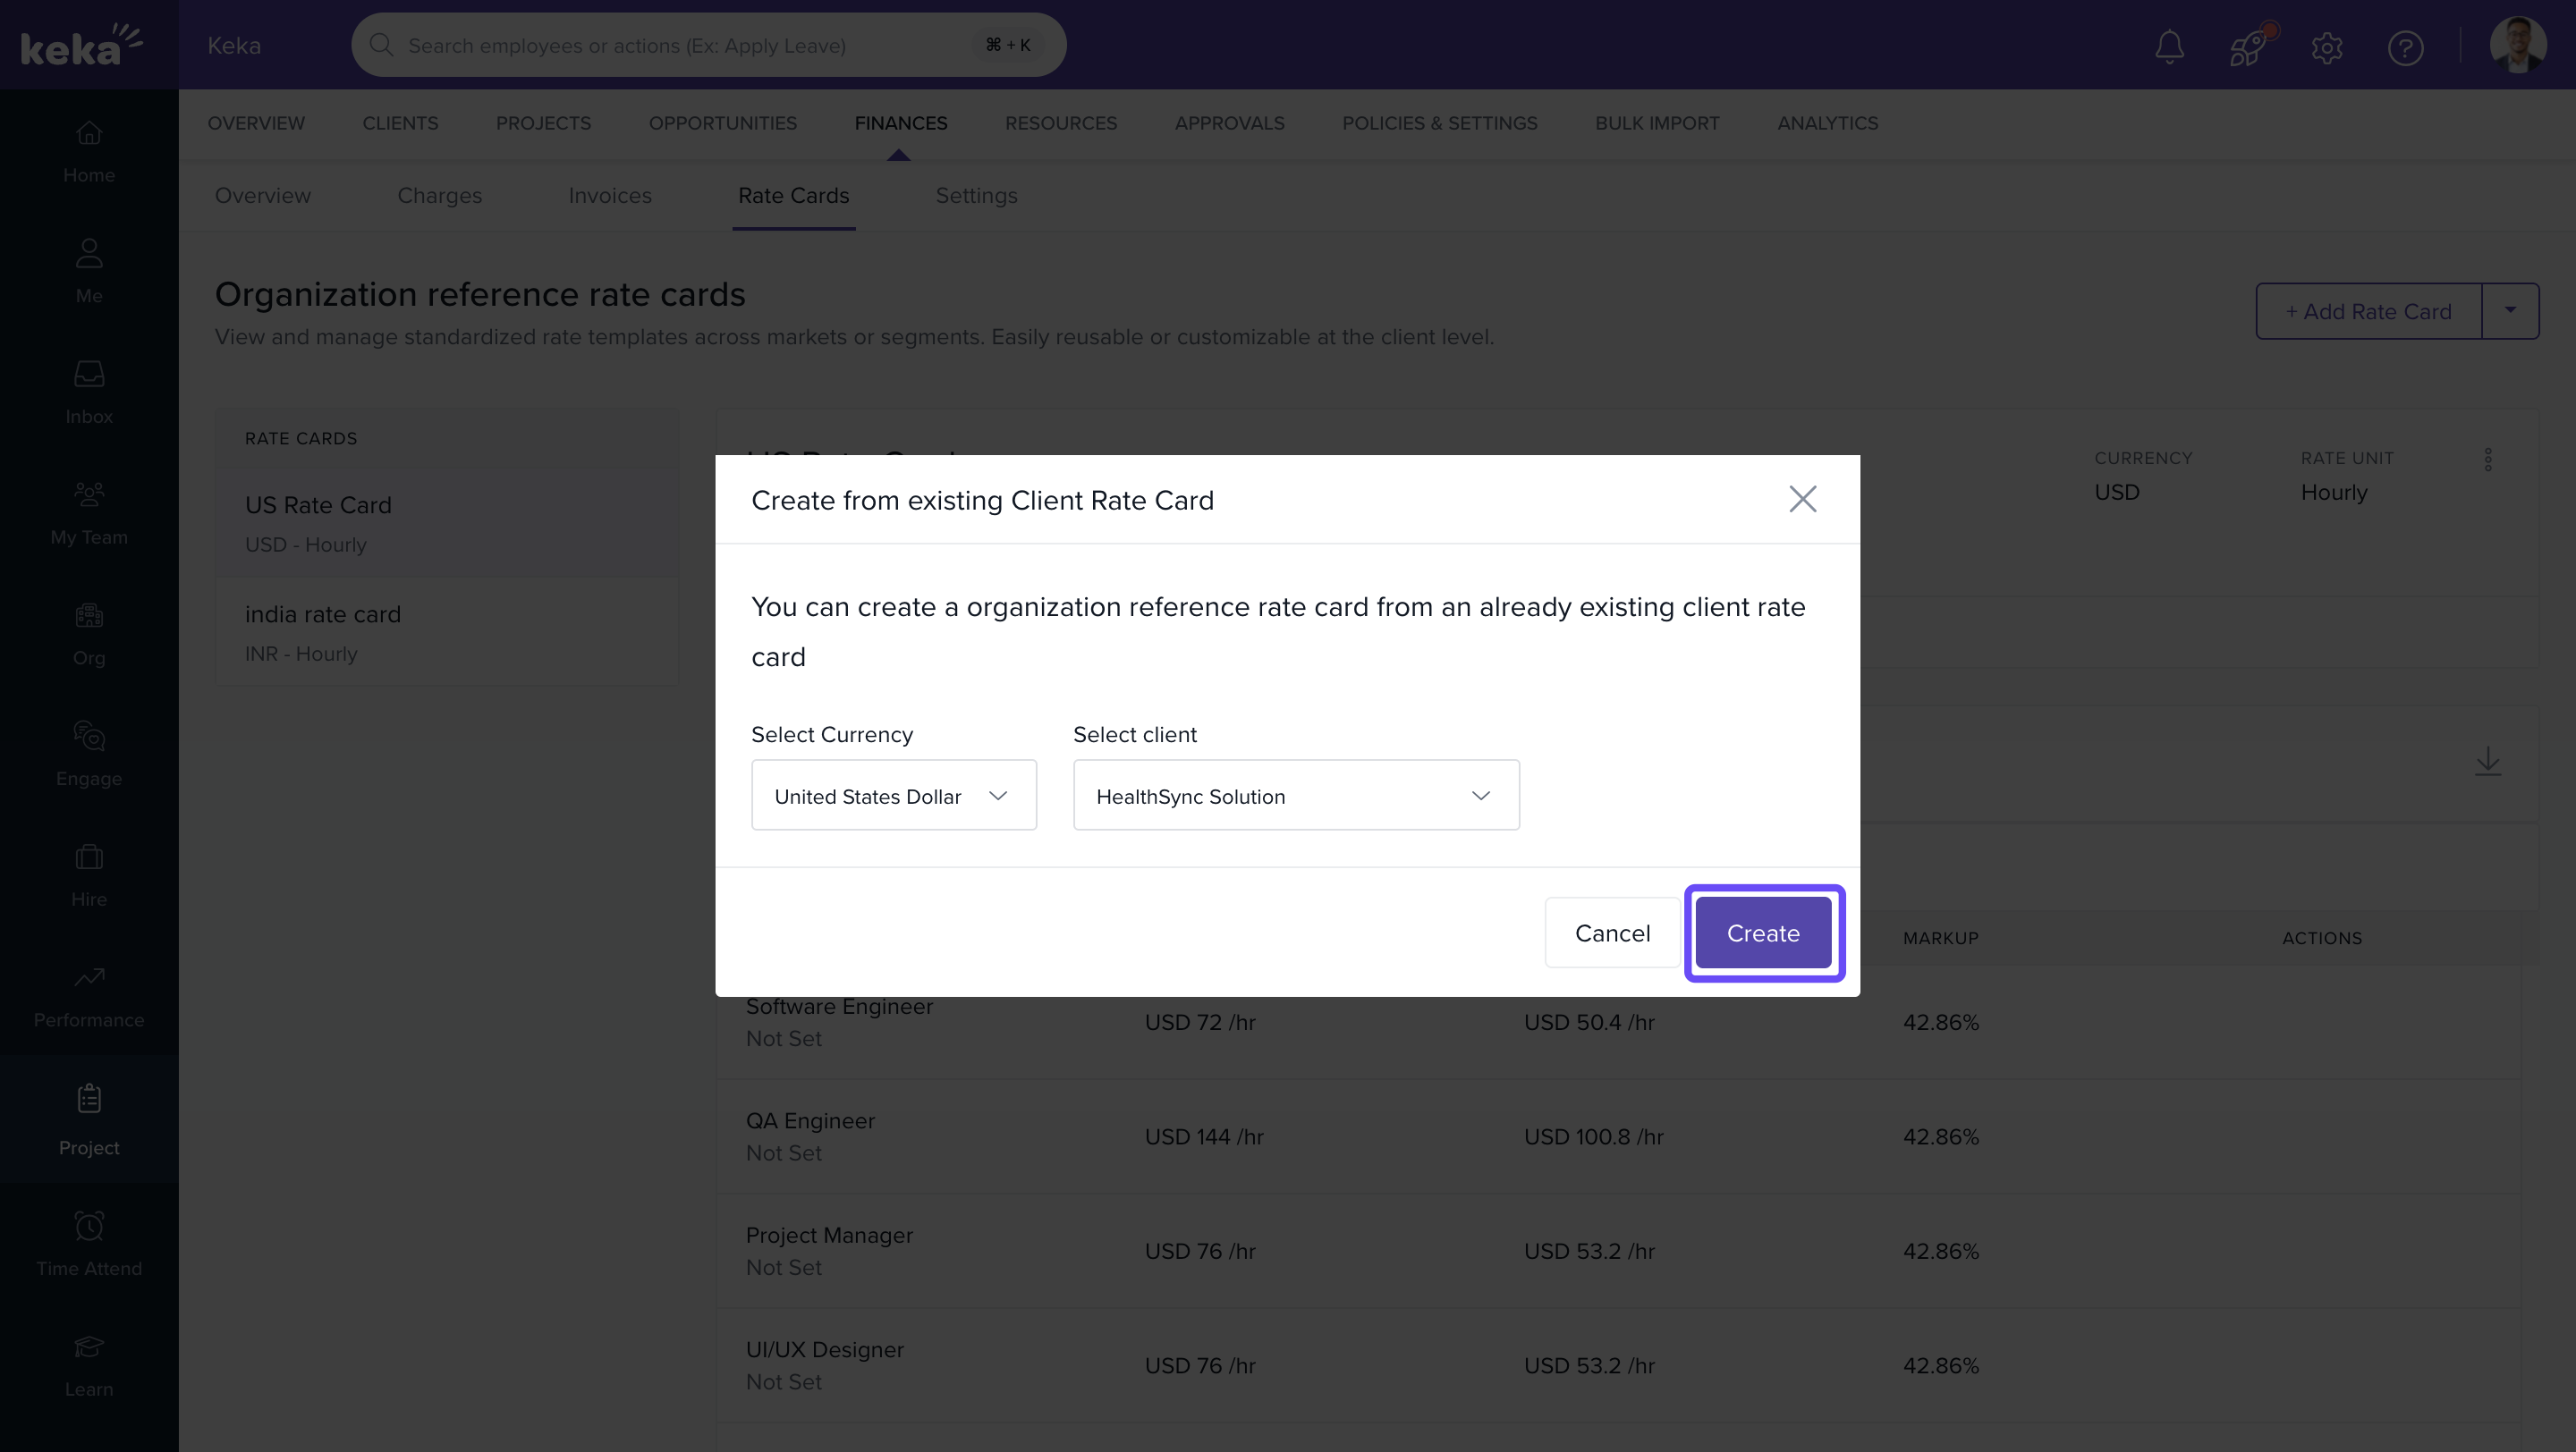Expand the Add Rate Card arrow
Image resolution: width=2576 pixels, height=1452 pixels.
coord(2510,311)
